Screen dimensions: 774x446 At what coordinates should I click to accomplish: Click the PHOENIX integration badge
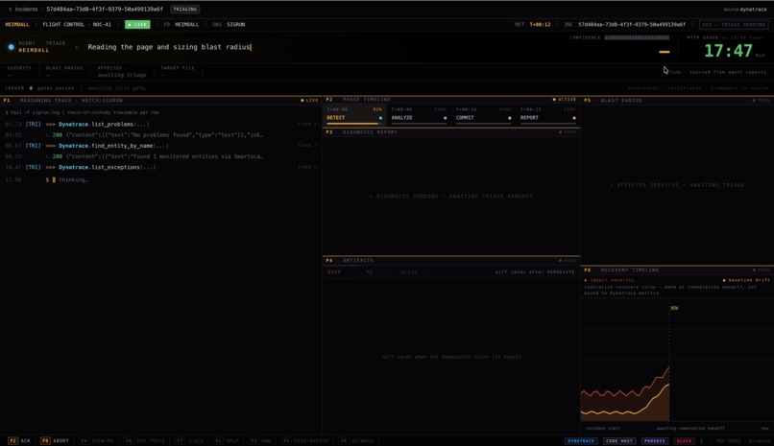point(655,441)
